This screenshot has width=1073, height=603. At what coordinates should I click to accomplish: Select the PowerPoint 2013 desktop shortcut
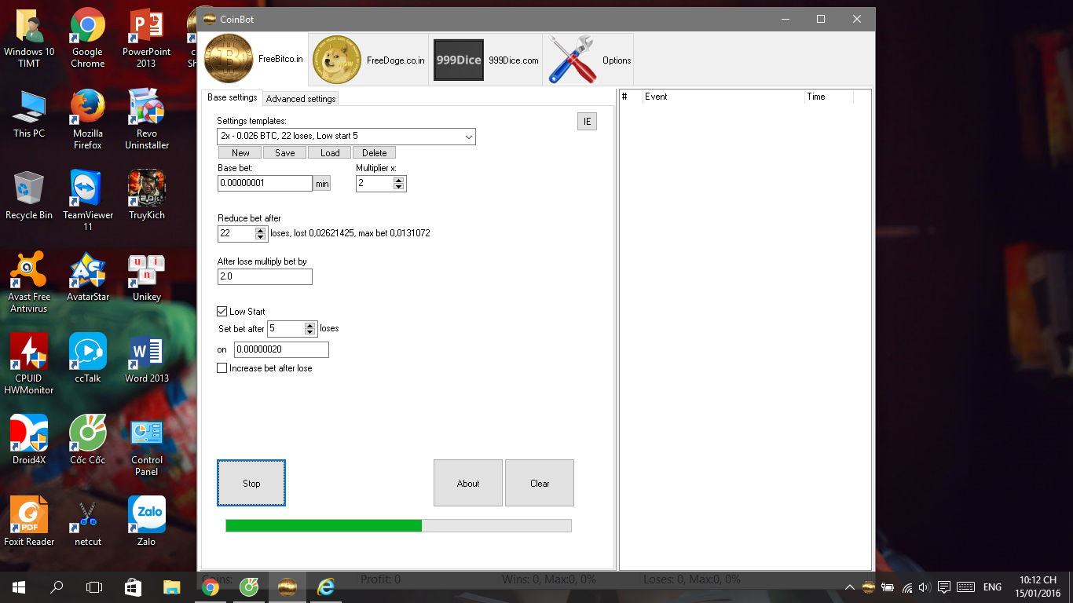click(146, 38)
